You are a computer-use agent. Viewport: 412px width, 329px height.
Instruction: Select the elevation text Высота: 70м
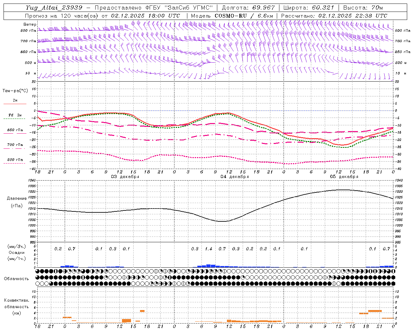(363, 8)
